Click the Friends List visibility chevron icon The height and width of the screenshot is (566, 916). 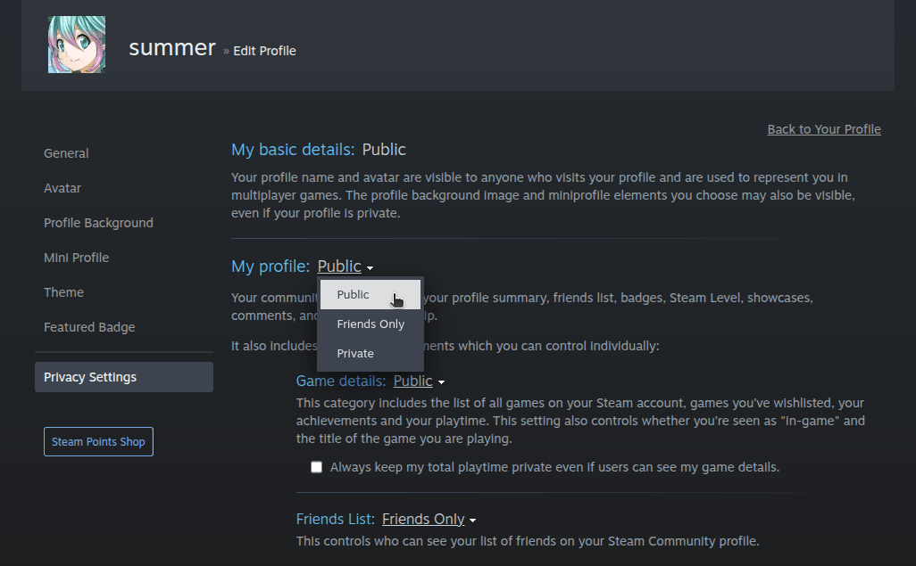(x=473, y=520)
